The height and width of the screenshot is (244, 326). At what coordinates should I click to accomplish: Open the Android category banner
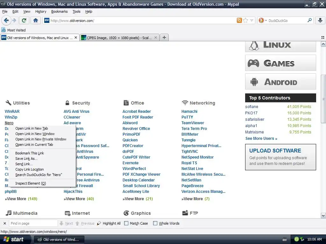280,82
